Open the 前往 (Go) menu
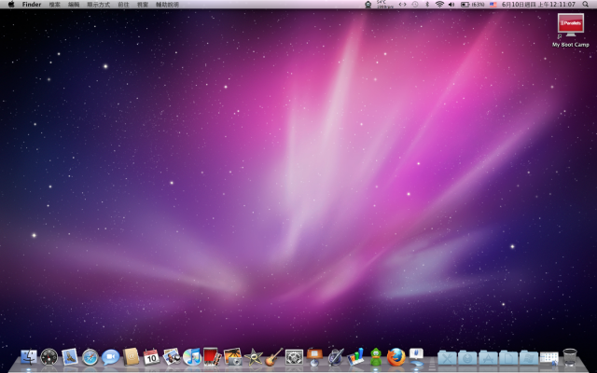The image size is (597, 373). point(123,5)
